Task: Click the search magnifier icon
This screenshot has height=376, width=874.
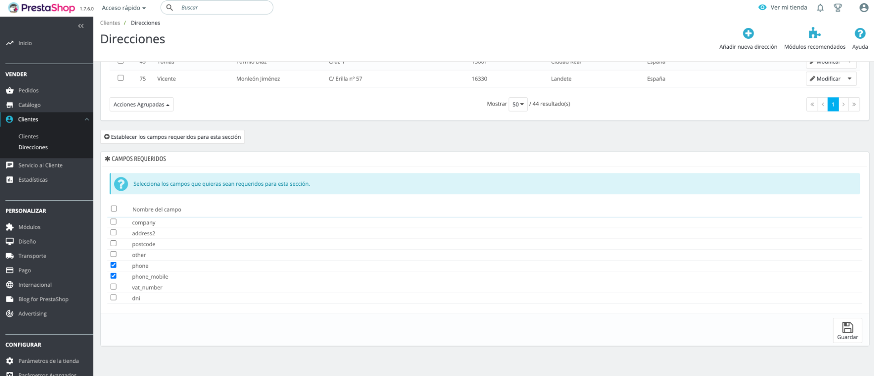Action: coord(169,7)
